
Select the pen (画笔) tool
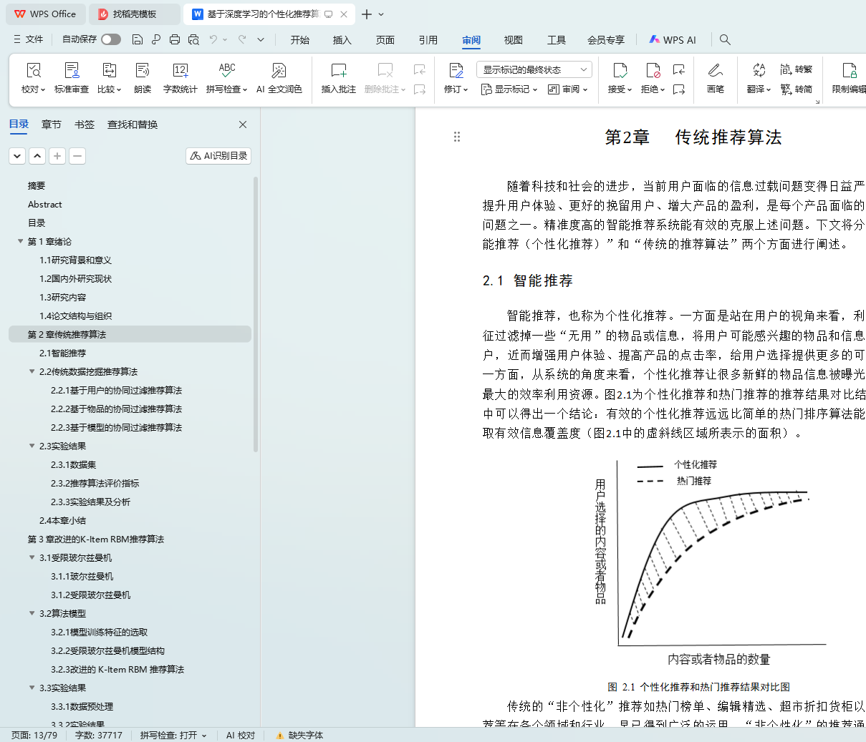click(715, 71)
